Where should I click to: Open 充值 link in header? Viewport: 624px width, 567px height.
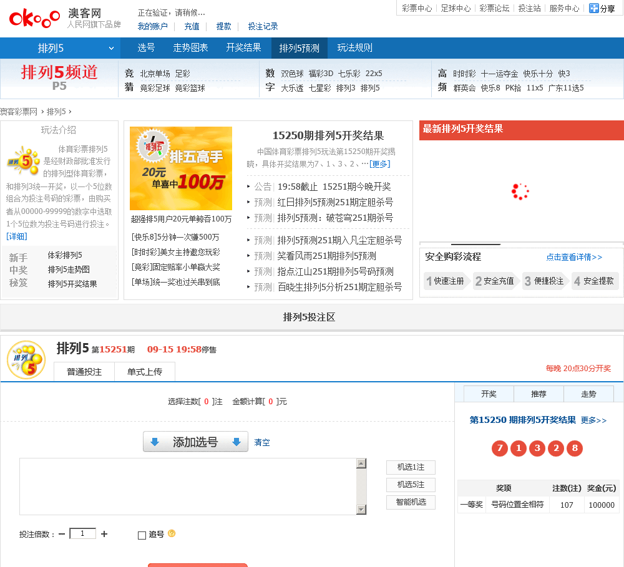click(192, 27)
